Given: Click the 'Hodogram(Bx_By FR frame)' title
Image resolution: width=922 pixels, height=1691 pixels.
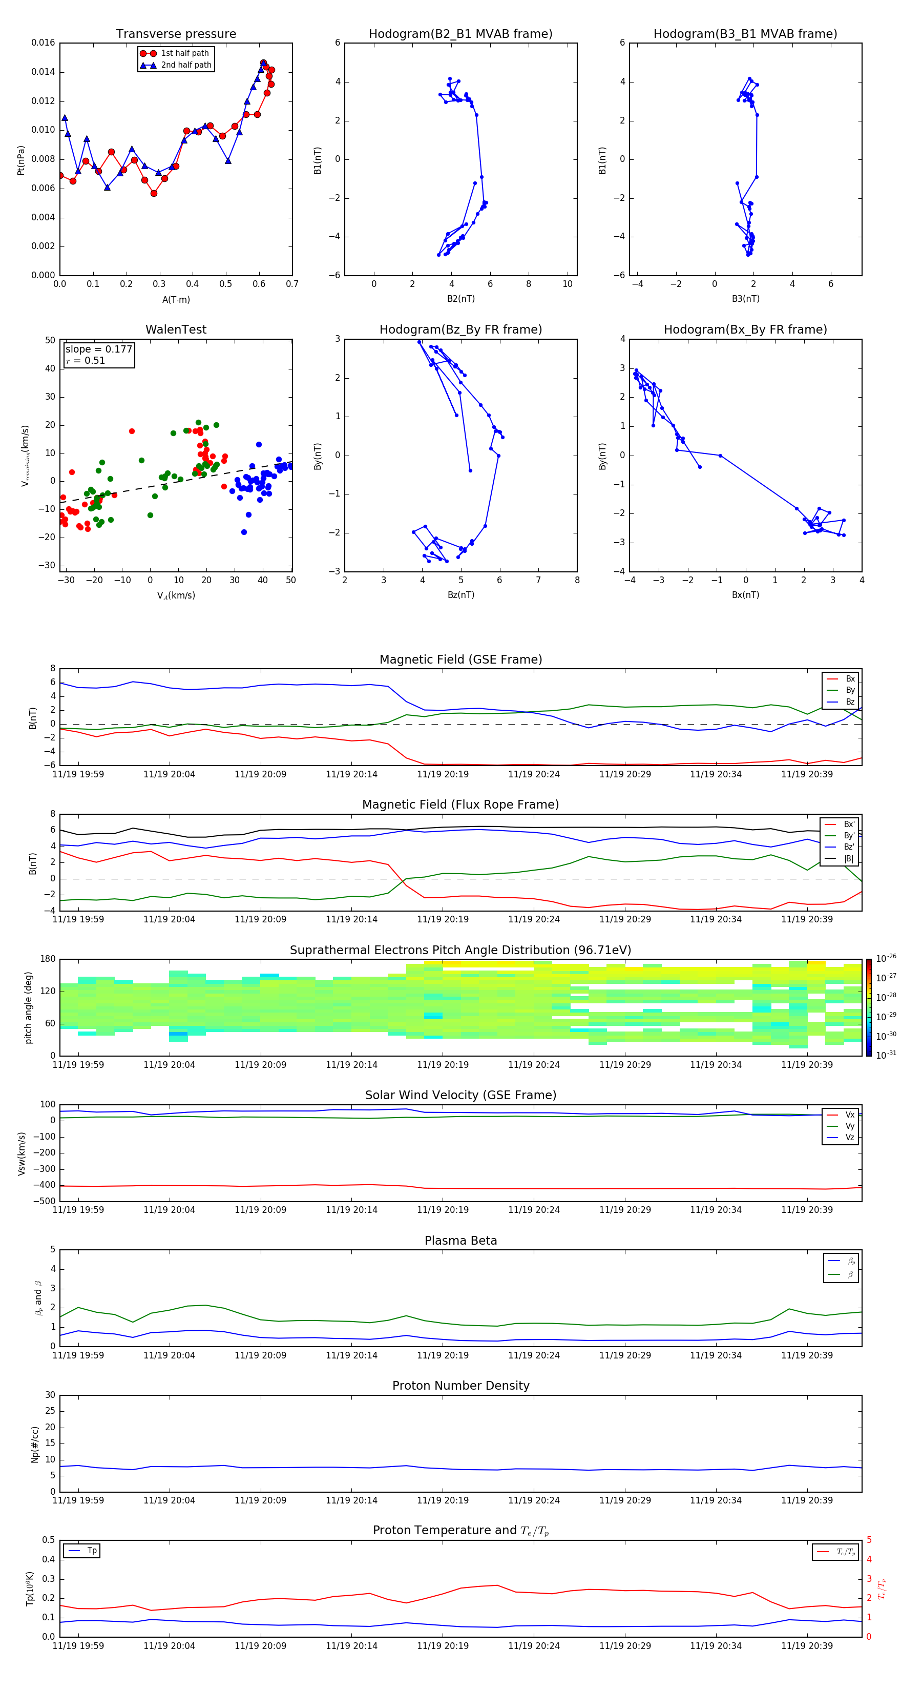Looking at the screenshot, I should pos(745,329).
